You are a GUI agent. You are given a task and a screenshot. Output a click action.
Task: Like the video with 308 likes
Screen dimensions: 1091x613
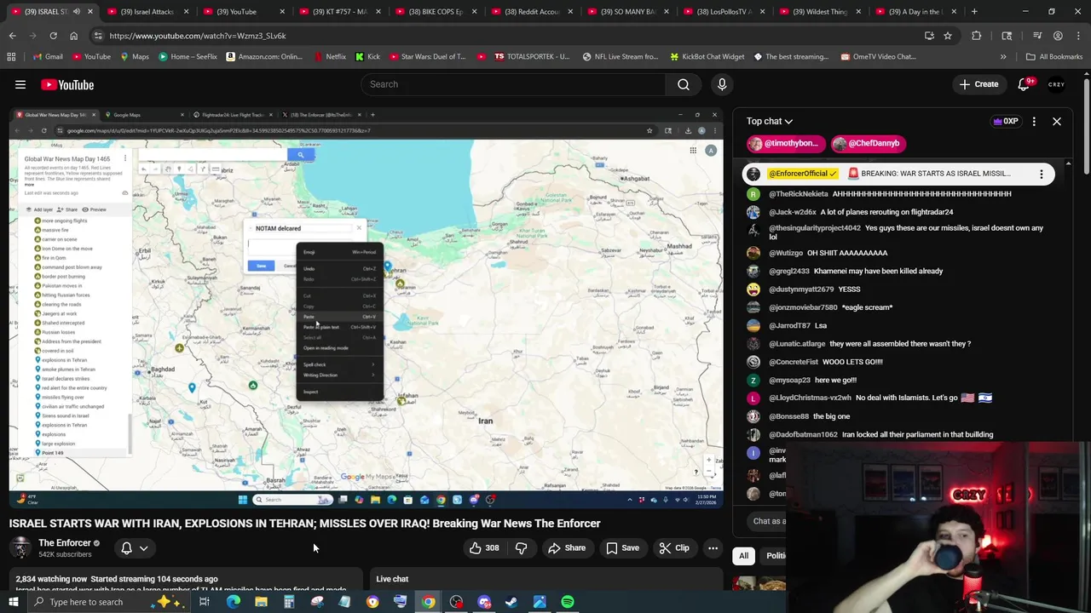click(x=484, y=548)
